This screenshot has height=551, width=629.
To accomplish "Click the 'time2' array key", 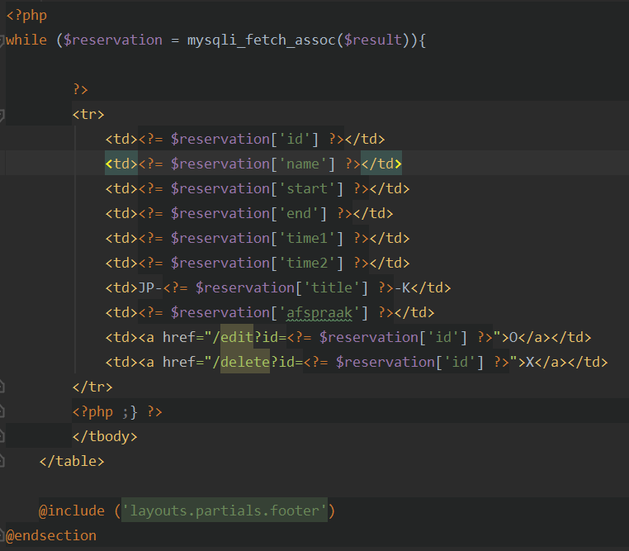I will (x=307, y=264).
